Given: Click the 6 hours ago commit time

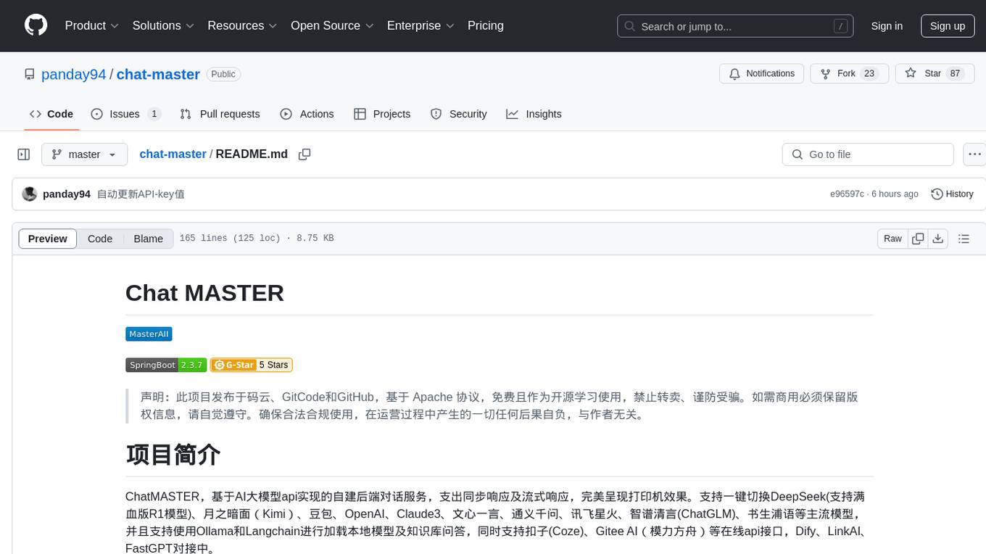Looking at the screenshot, I should (x=895, y=194).
